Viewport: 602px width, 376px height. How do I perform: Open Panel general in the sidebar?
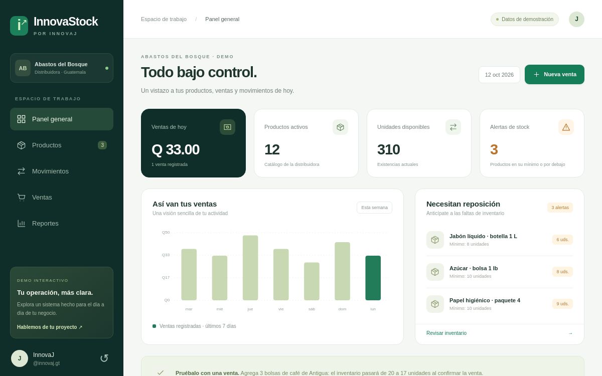62,119
